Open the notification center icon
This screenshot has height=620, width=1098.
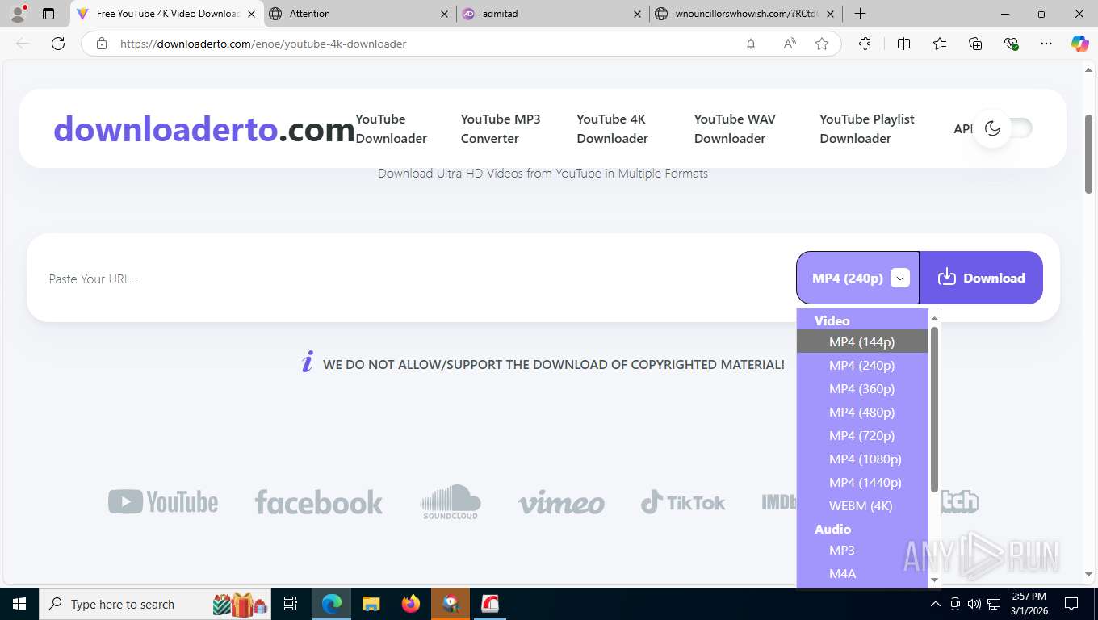pyautogui.click(x=1071, y=604)
